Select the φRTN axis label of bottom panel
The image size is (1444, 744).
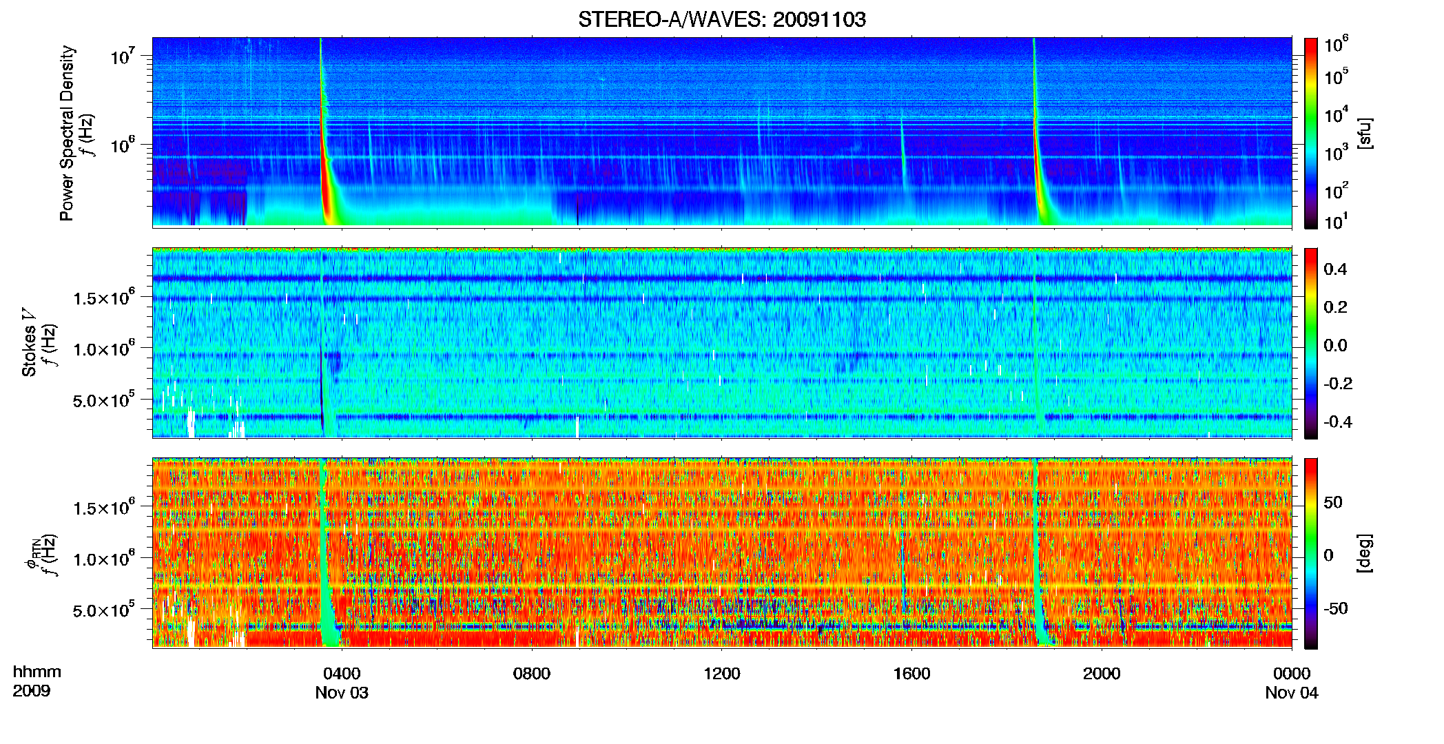click(x=32, y=555)
